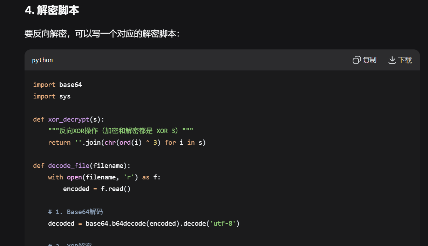This screenshot has height=246, width=428.
Task: Click the return keyword in xor_decrypt
Action: 59,142
